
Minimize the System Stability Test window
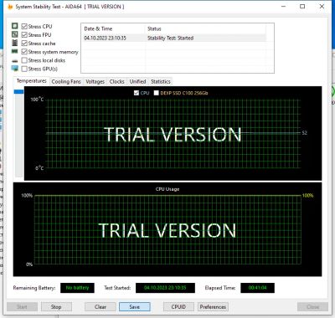pyautogui.click(x=283, y=6)
